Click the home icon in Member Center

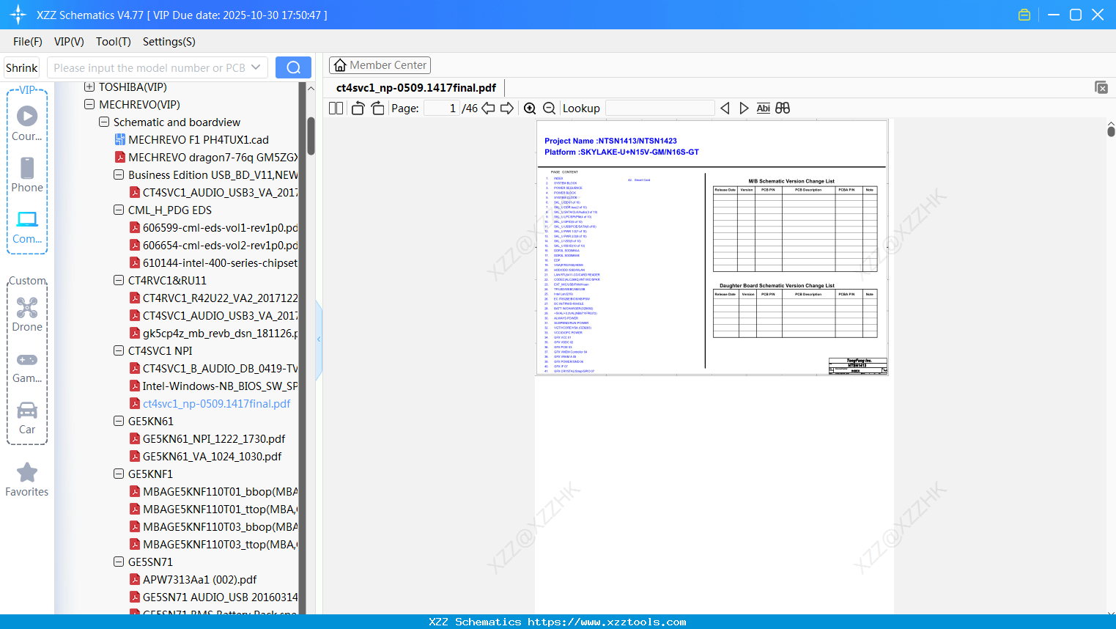[340, 65]
